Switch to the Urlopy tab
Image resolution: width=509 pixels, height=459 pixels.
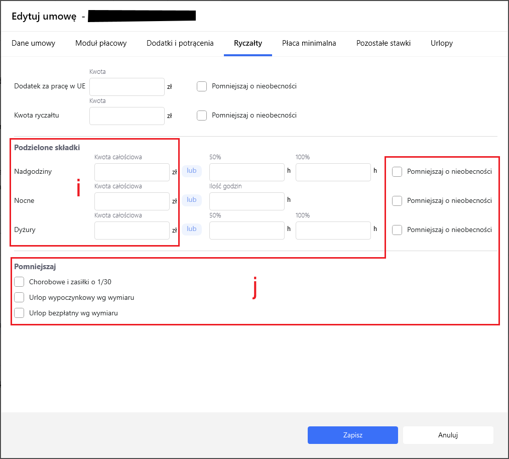tap(441, 43)
